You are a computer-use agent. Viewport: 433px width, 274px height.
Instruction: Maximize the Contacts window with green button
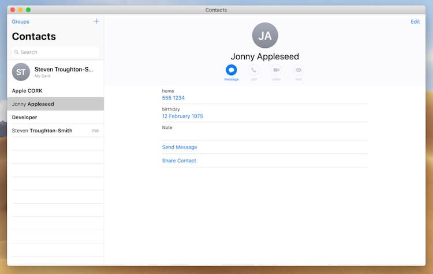tap(28, 10)
